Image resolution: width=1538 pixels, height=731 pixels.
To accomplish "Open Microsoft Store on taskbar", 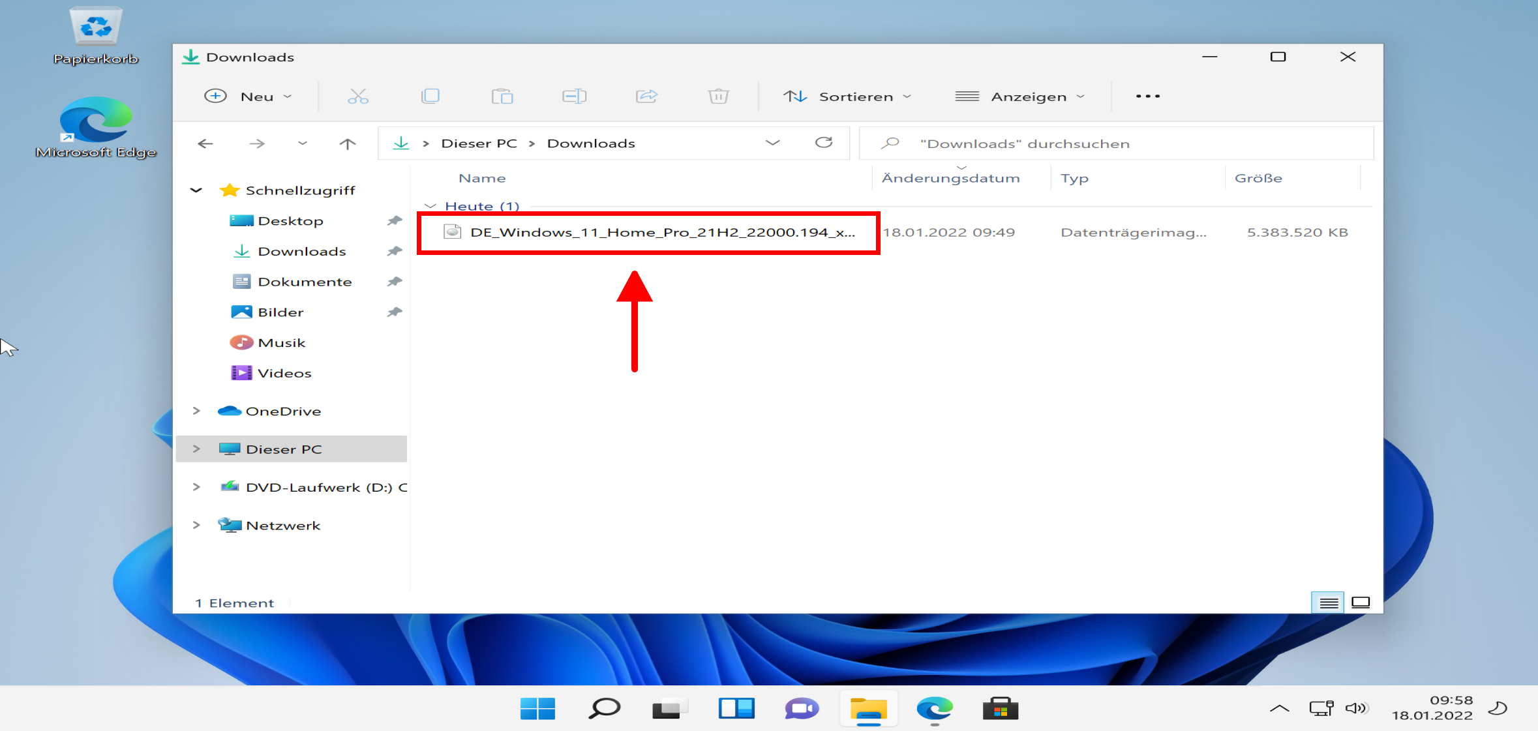I will coord(1001,709).
